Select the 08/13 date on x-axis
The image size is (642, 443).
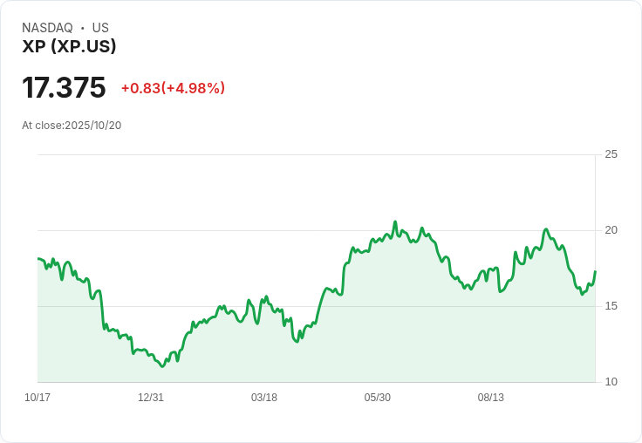[x=491, y=398]
